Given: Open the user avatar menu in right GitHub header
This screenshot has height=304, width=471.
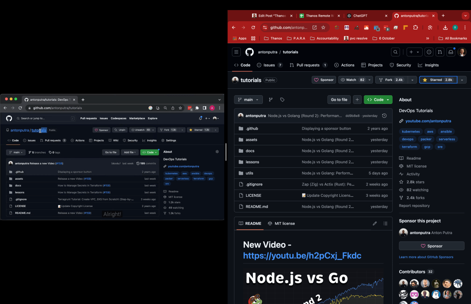Looking at the screenshot, I should (x=462, y=52).
